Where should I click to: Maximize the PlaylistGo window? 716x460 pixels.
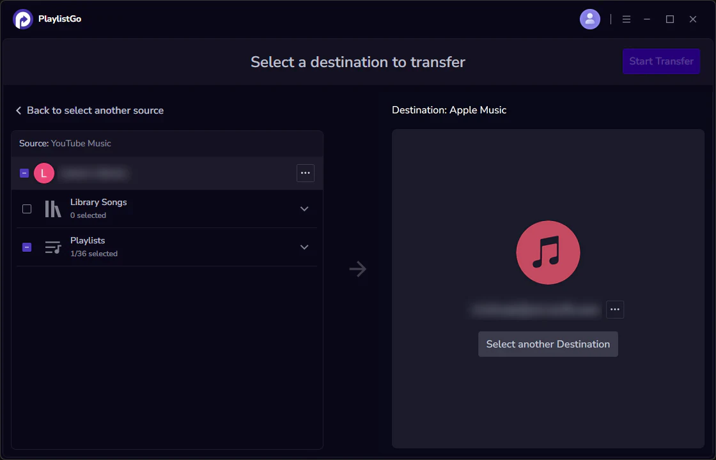tap(670, 19)
